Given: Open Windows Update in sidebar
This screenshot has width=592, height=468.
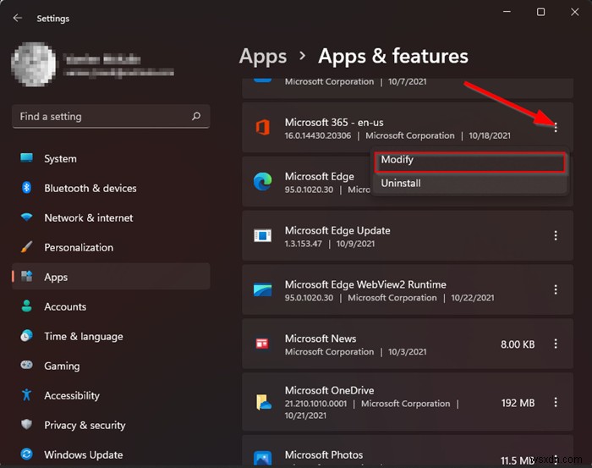Looking at the screenshot, I should (x=85, y=454).
